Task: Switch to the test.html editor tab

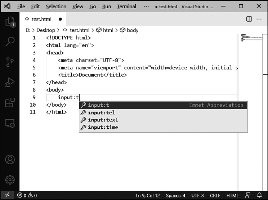Action: 39,19
